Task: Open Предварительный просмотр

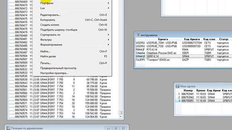Action: click(72, 68)
